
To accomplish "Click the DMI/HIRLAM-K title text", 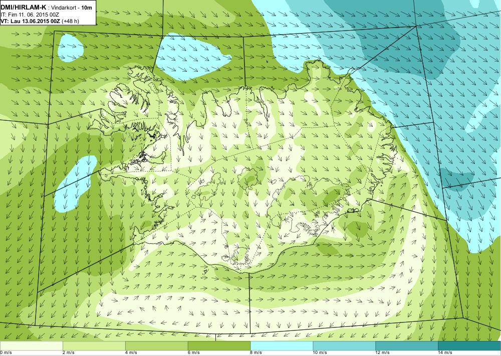I will coord(24,8).
